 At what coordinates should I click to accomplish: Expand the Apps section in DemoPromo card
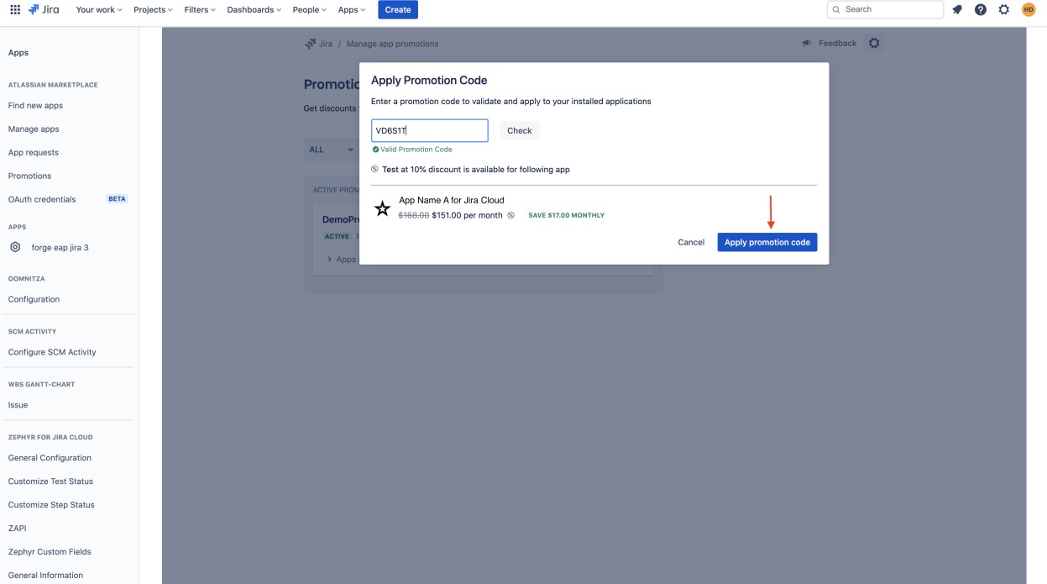[x=329, y=259]
